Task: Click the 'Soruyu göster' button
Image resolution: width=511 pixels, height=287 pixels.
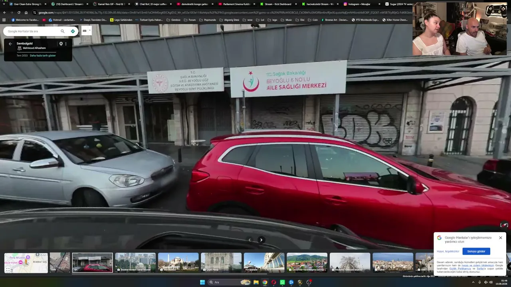Action: click(x=476, y=251)
